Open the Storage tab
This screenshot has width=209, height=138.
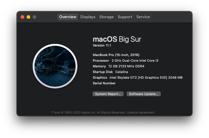pos(107,17)
